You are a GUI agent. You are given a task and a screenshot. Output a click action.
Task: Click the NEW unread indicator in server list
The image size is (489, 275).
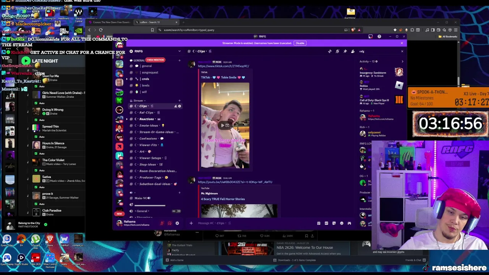(x=120, y=214)
